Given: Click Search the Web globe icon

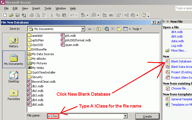Looking at the screenshot, I should pos(107,29).
